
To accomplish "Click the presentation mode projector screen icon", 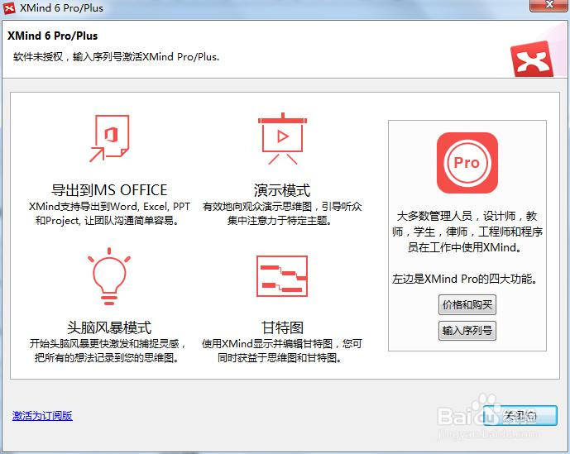I will (x=282, y=138).
